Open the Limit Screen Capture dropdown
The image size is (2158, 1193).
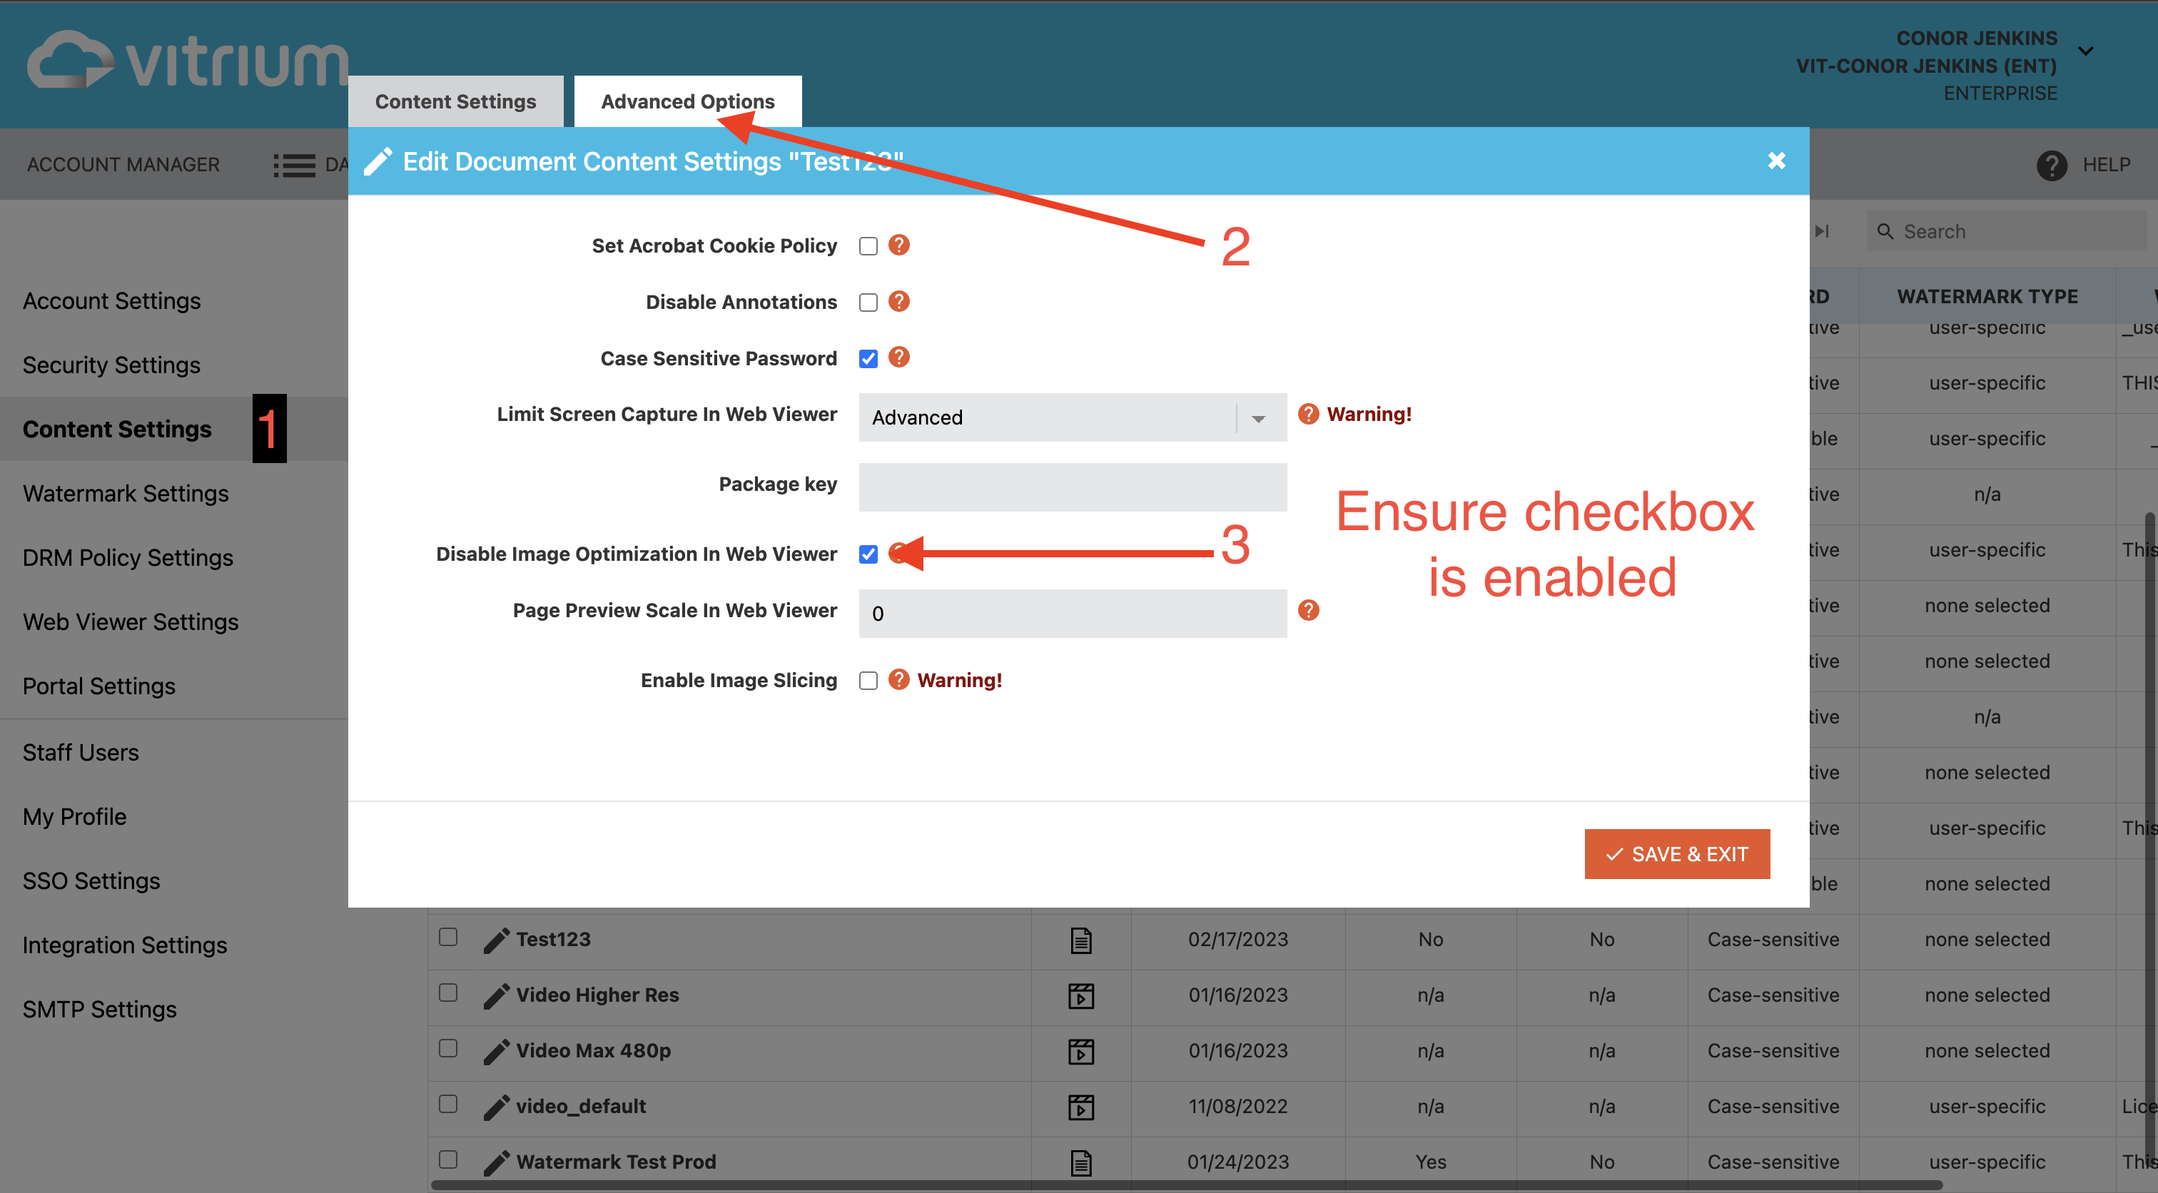(x=1255, y=417)
